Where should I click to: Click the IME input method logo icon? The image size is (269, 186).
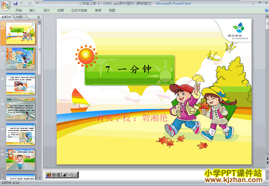pyautogui.click(x=48, y=175)
